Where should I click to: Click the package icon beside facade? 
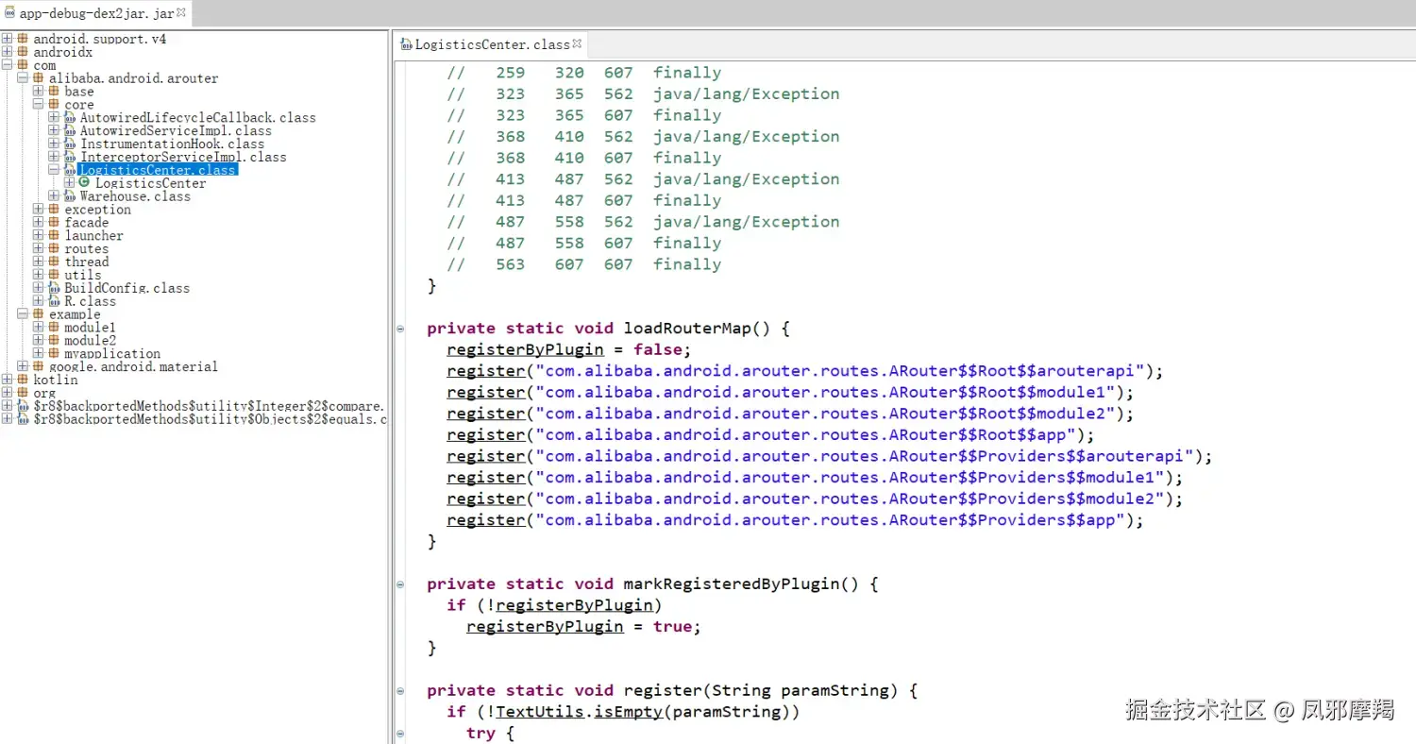tap(54, 223)
